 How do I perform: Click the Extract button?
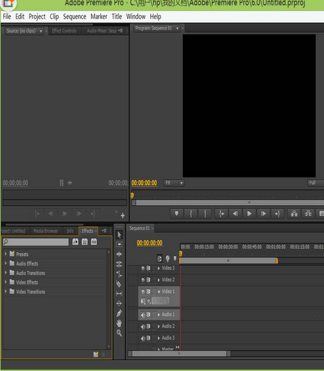click(308, 213)
